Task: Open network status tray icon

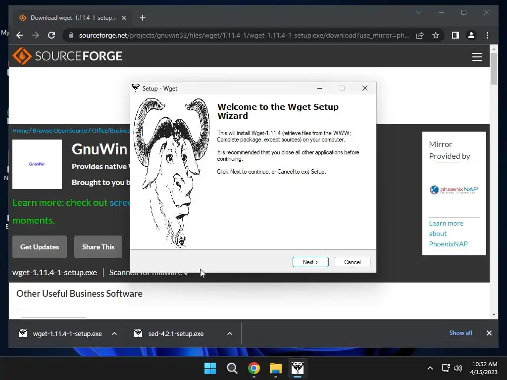Action: click(x=446, y=368)
